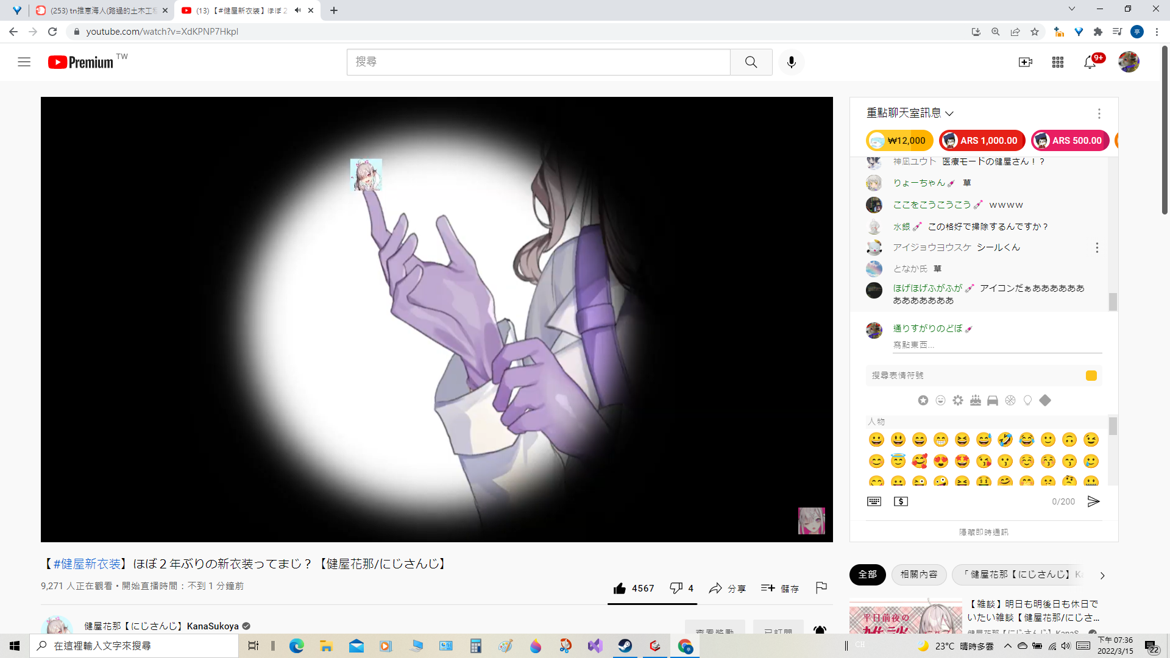Viewport: 1170px width, 658px height.
Task: Insert the star-struck emoji
Action: click(x=962, y=461)
